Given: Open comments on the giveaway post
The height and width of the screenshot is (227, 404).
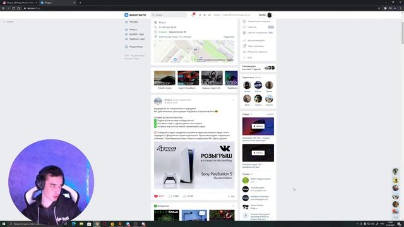Looking at the screenshot, I should 174,196.
